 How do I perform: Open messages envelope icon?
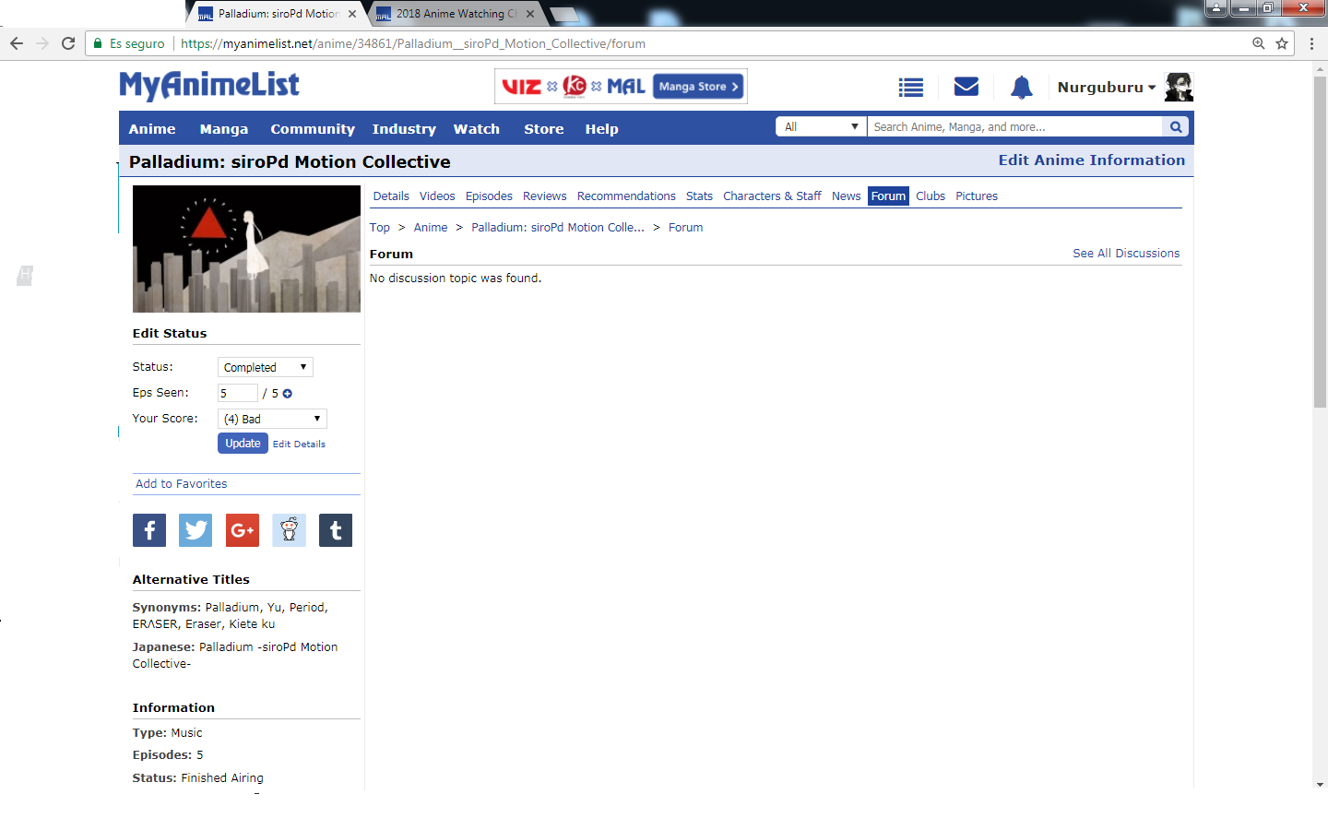[966, 87]
